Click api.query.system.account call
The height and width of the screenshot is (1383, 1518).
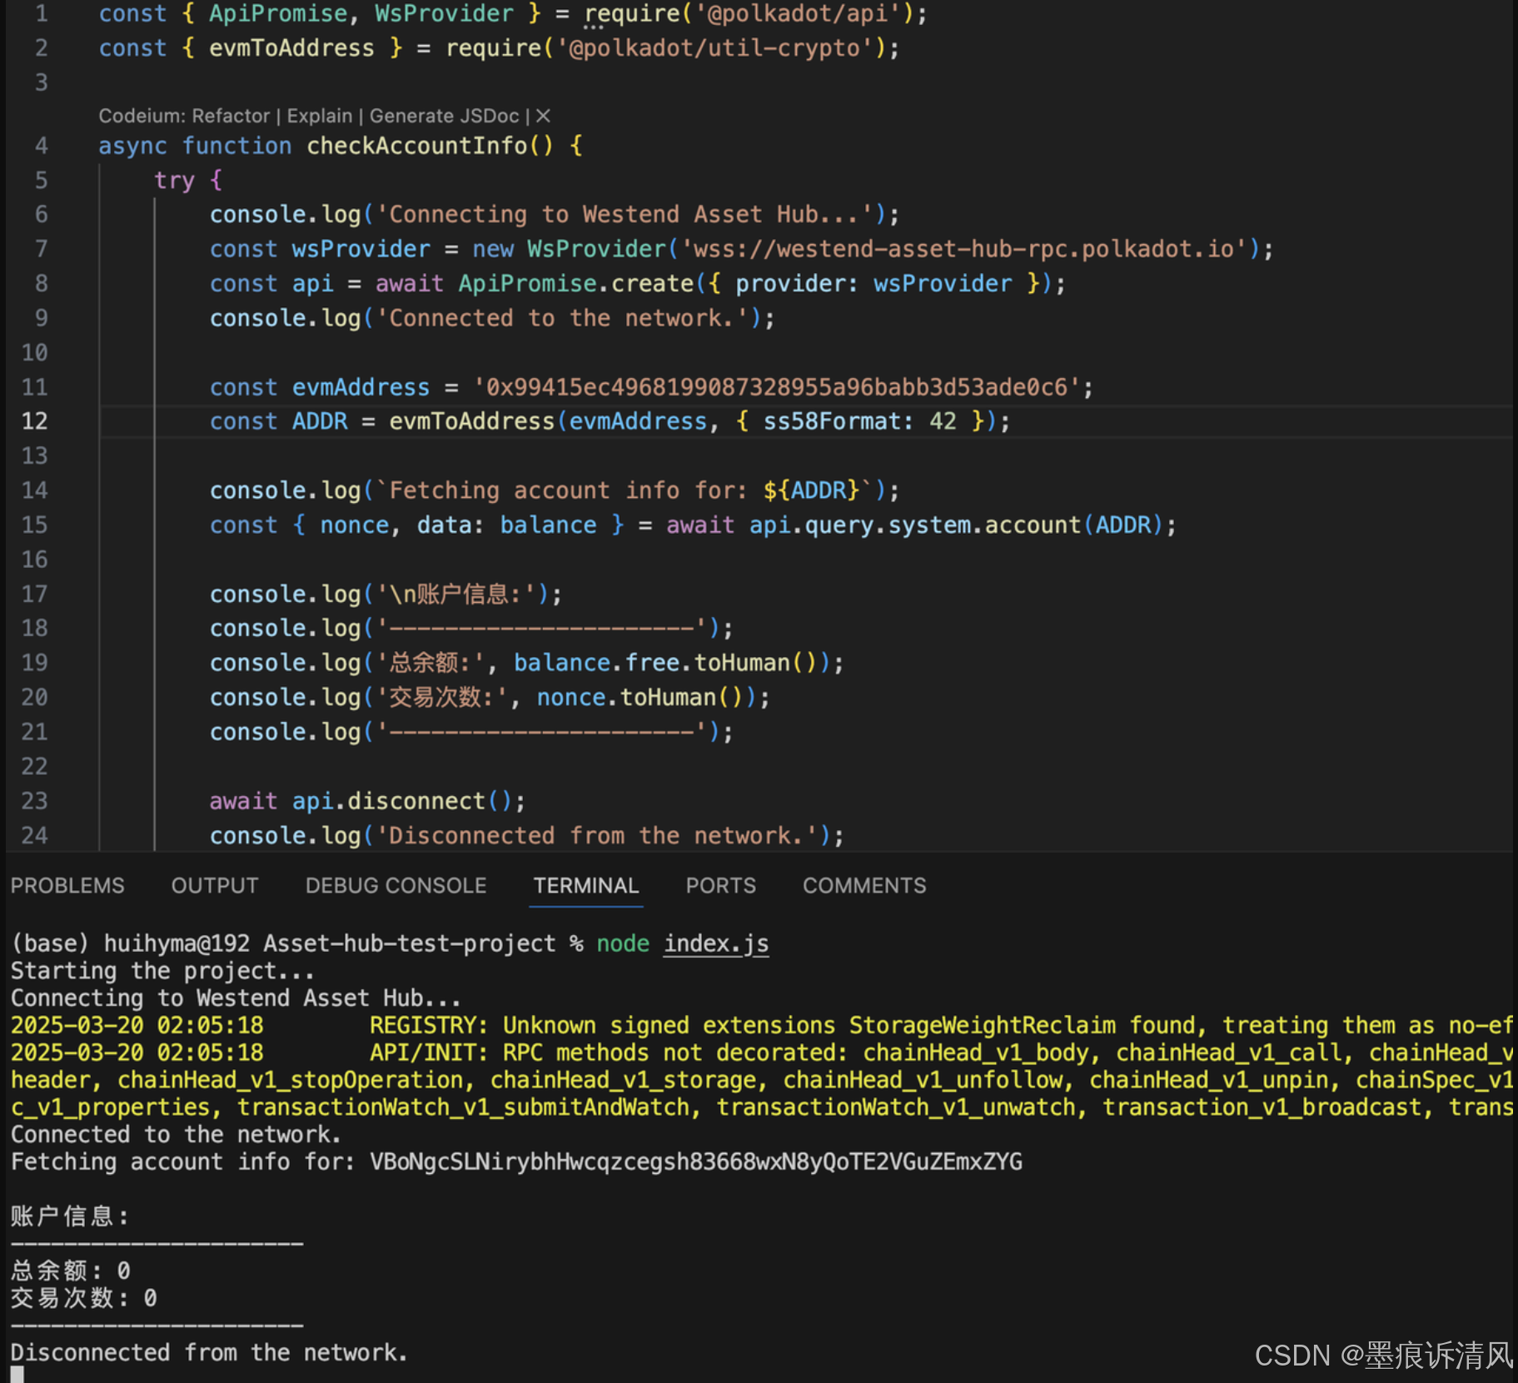[914, 525]
